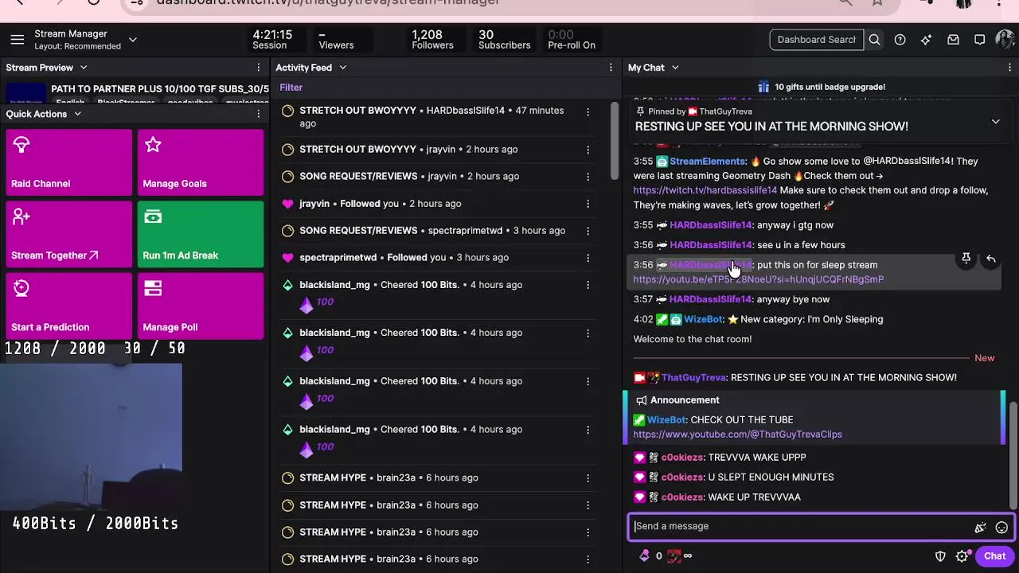Open options for jrayvin Followed you event

coord(588,204)
